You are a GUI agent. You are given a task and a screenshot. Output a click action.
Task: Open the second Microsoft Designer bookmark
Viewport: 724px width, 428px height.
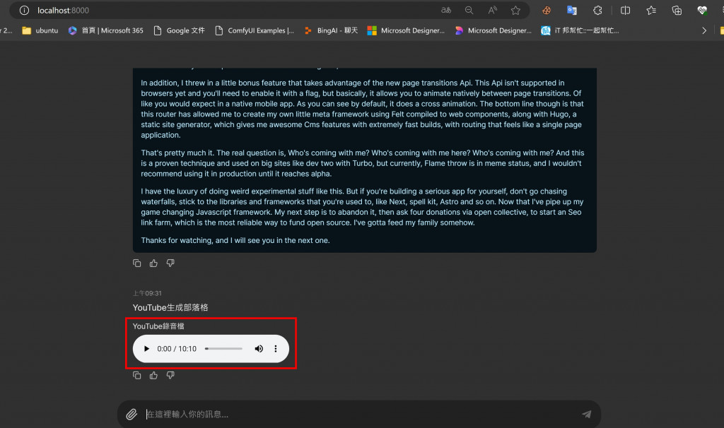493,30
